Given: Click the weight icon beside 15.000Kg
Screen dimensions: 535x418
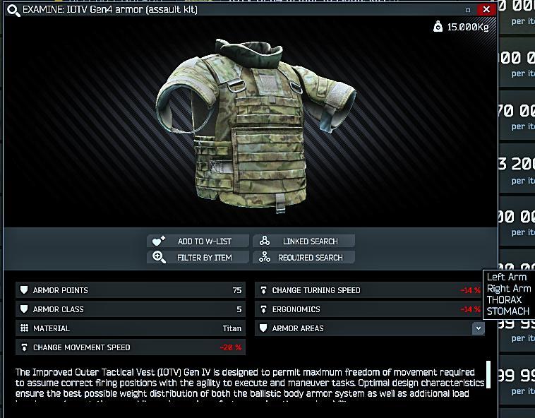Looking at the screenshot, I should click(438, 26).
